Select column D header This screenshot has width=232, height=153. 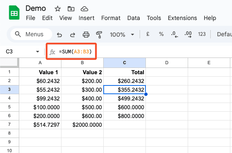pyautogui.click(x=167, y=63)
